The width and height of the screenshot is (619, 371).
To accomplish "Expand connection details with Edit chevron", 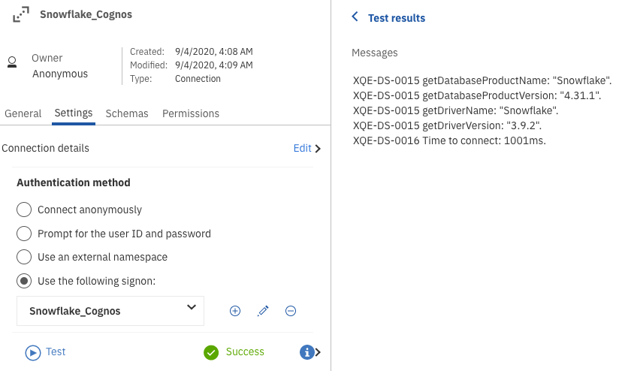I will click(319, 149).
